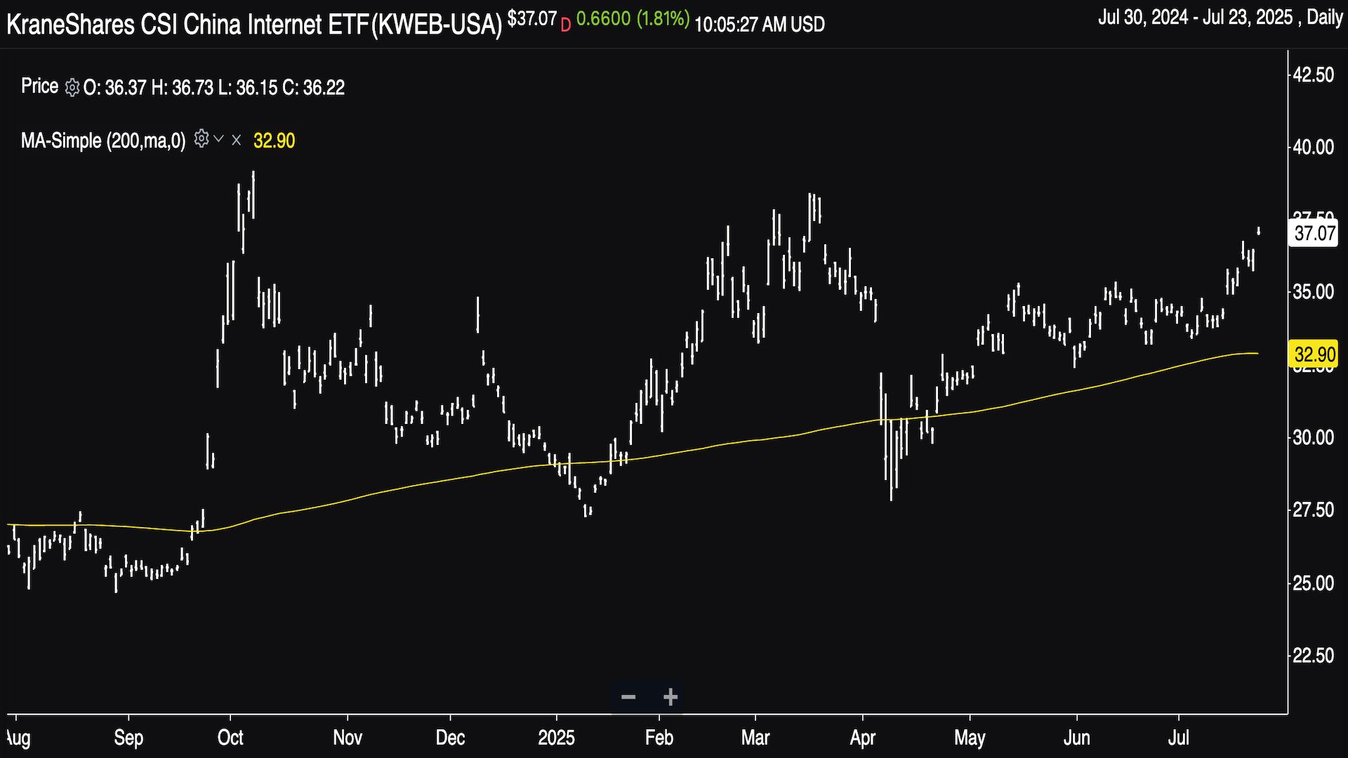Viewport: 1348px width, 758px height.
Task: Click the Sep label on time axis
Action: pyautogui.click(x=128, y=738)
